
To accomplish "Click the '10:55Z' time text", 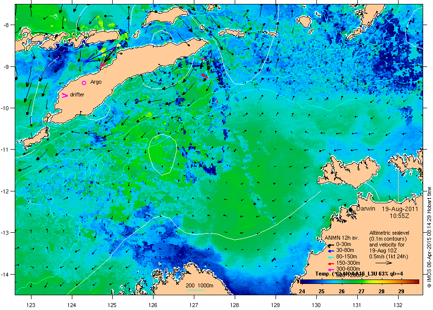I will tap(400, 216).
